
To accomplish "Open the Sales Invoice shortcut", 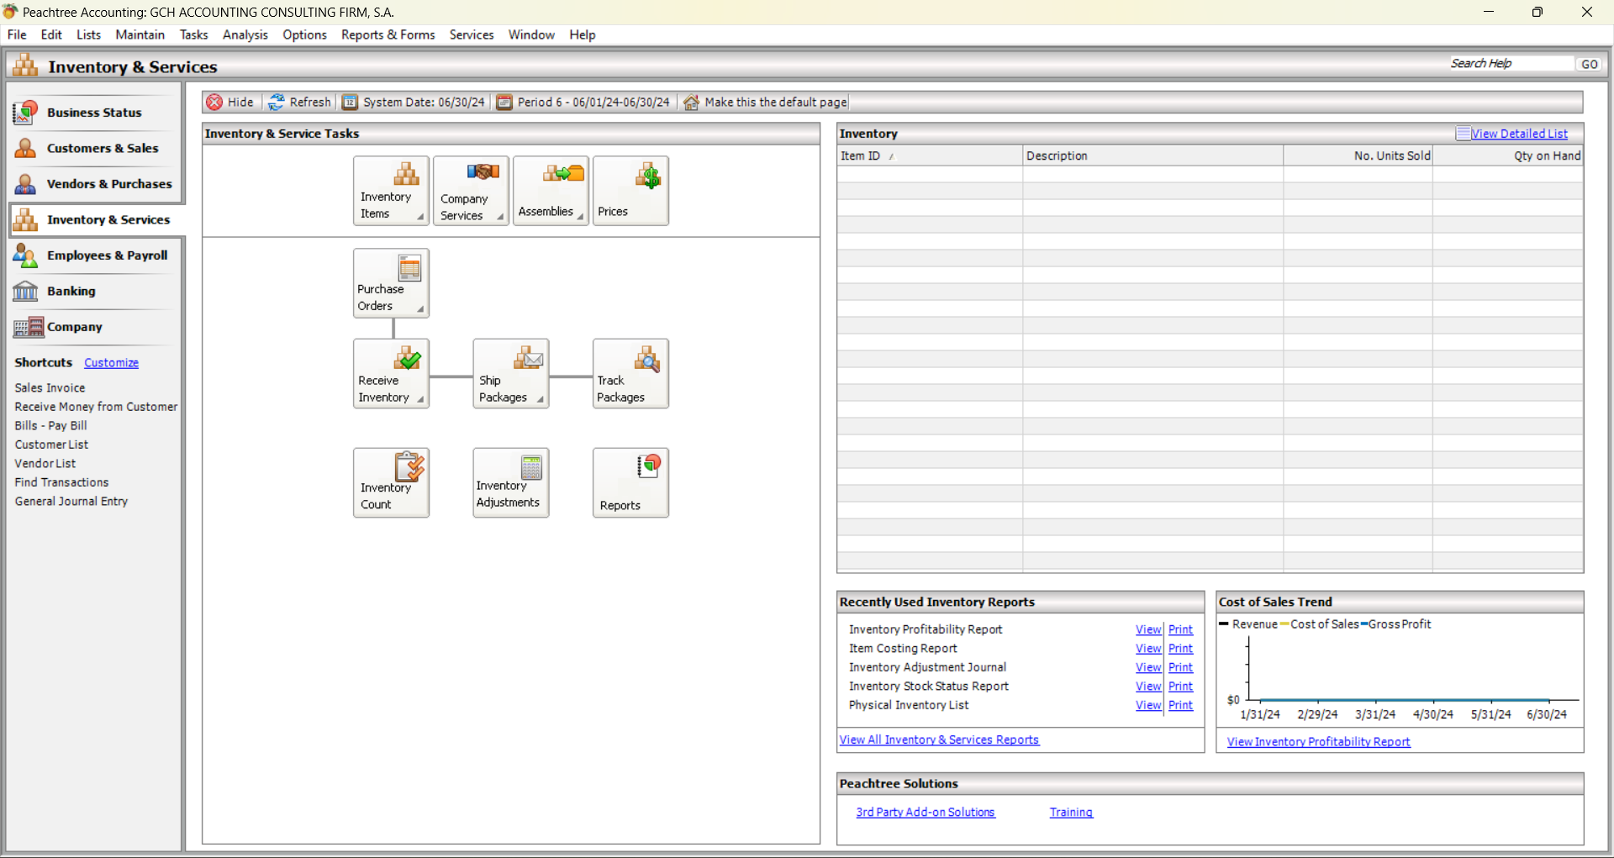I will tap(50, 388).
